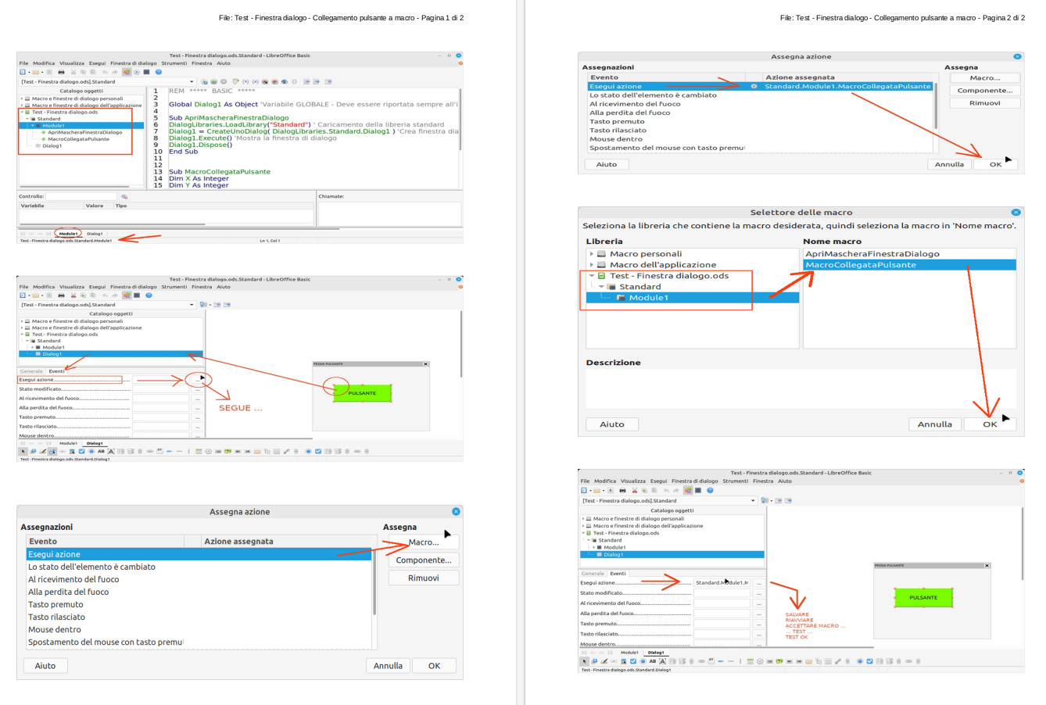The image size is (1046, 705).
Task: Click the events list scrollbar in page 1 Assegna azione
Action: [x=374, y=582]
